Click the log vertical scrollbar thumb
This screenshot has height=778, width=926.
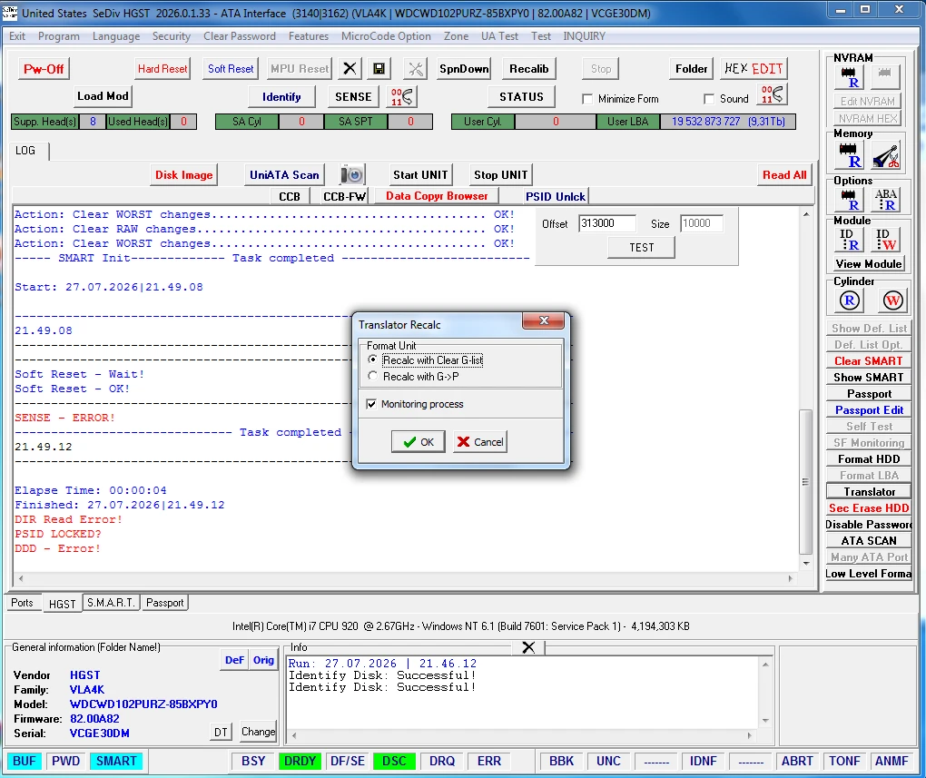point(805,481)
